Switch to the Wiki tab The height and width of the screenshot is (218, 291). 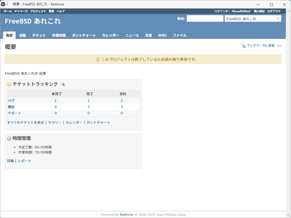[162, 35]
